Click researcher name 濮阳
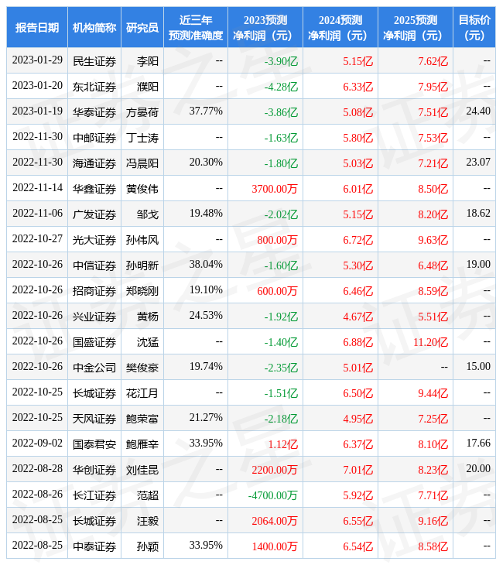The height and width of the screenshot is (565, 496). tap(148, 87)
